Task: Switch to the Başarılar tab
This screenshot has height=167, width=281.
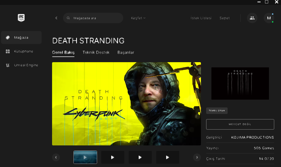Action: pyautogui.click(x=126, y=52)
